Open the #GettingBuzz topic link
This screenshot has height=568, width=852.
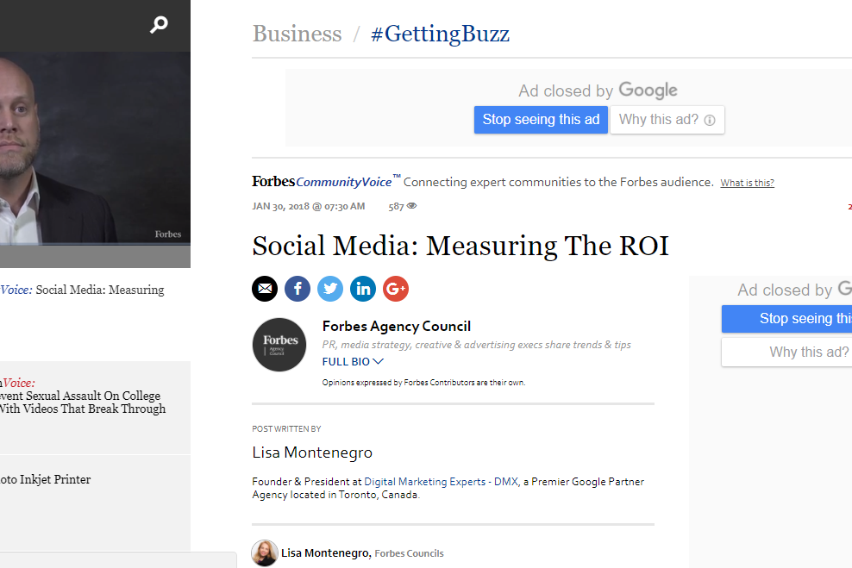tap(440, 34)
